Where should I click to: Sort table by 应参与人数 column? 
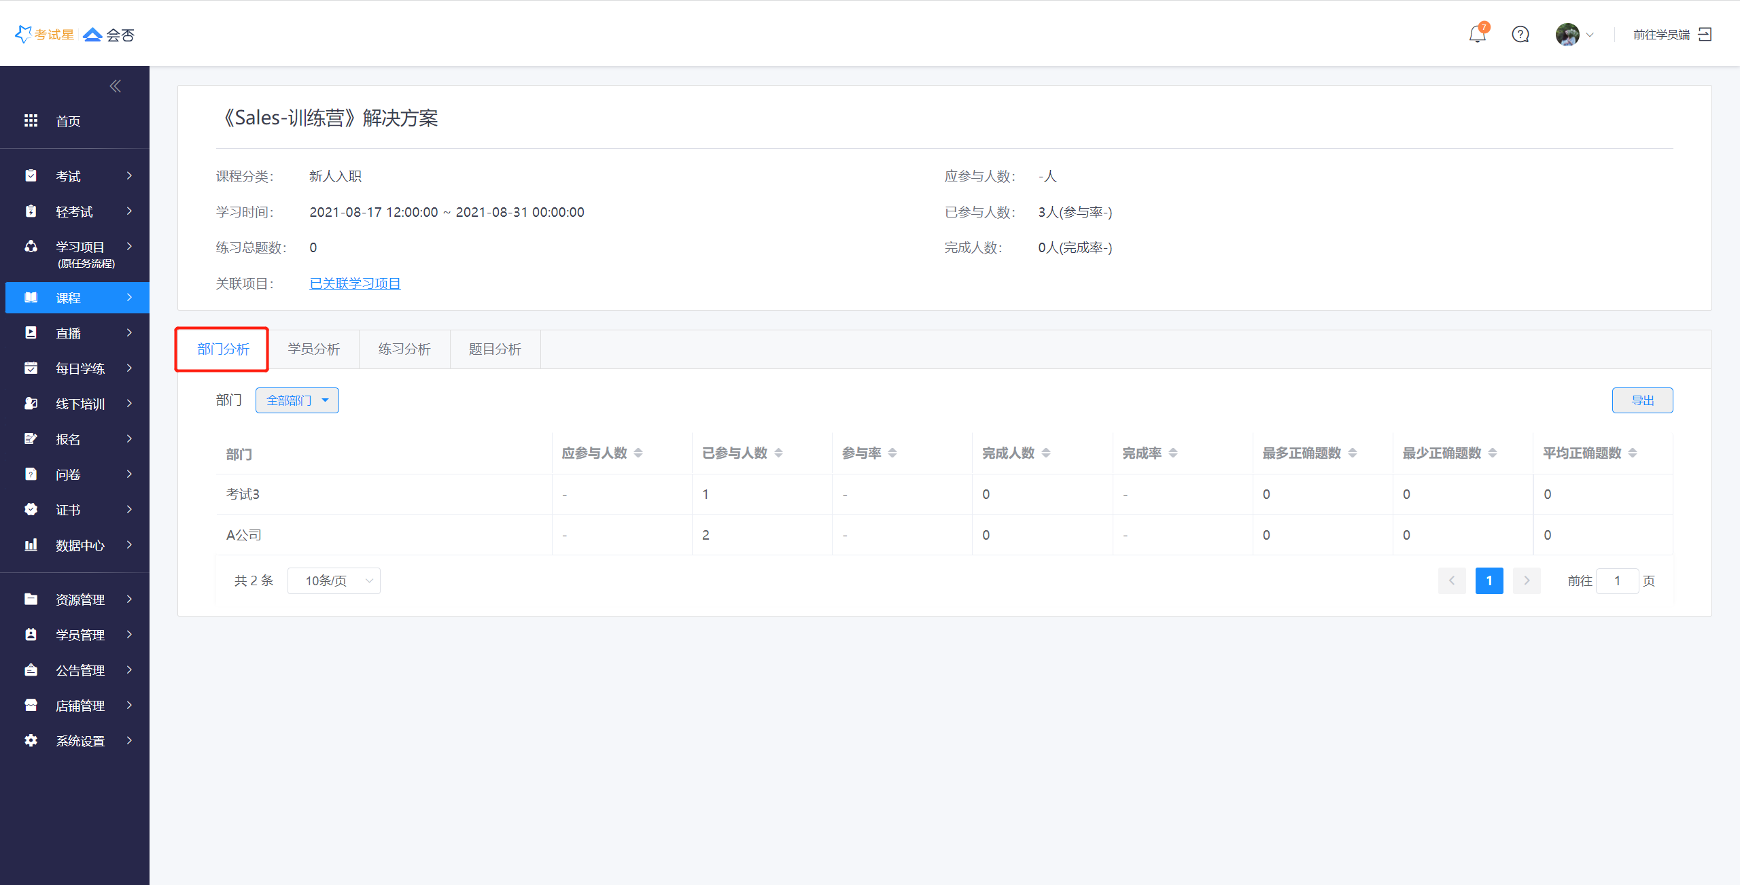(x=638, y=453)
